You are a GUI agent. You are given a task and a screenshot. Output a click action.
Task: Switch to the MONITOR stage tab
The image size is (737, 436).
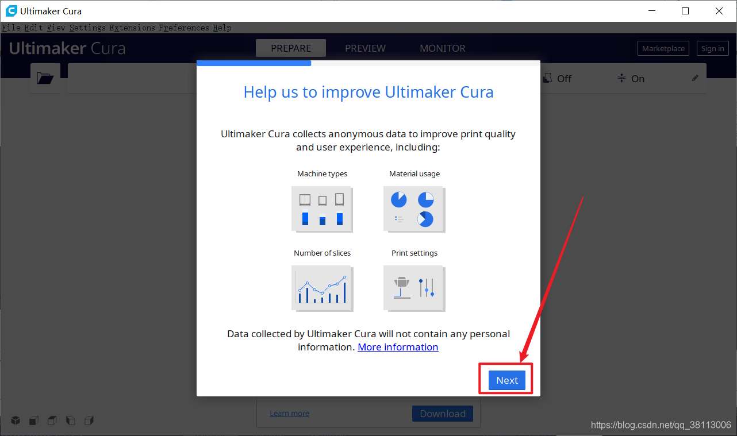443,48
